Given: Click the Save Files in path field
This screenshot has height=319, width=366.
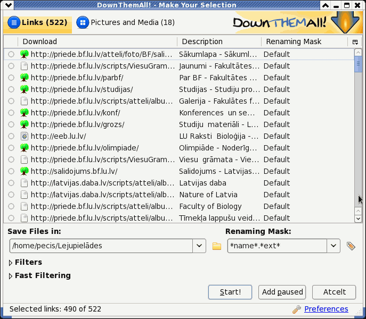Looking at the screenshot, I should (101, 246).
